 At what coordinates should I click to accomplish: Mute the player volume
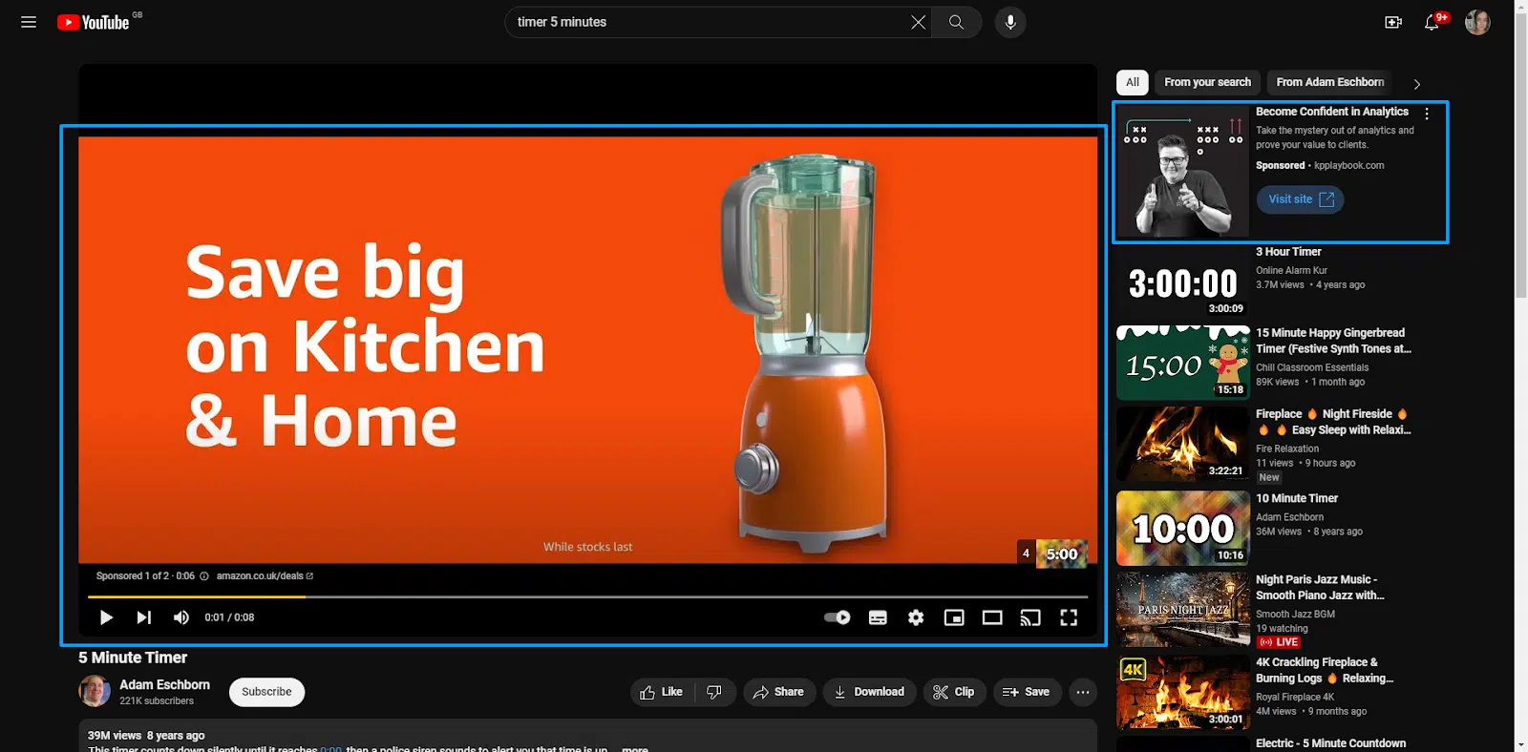click(x=180, y=617)
